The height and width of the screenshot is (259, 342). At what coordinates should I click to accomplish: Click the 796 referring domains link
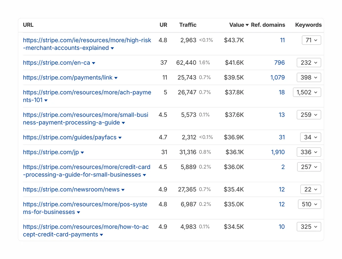(x=279, y=63)
